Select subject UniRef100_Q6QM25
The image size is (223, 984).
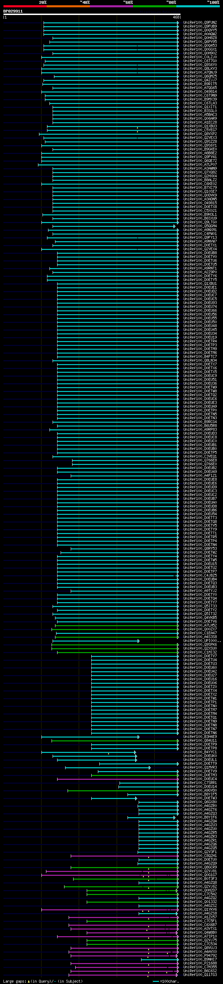(x=200, y=76)
